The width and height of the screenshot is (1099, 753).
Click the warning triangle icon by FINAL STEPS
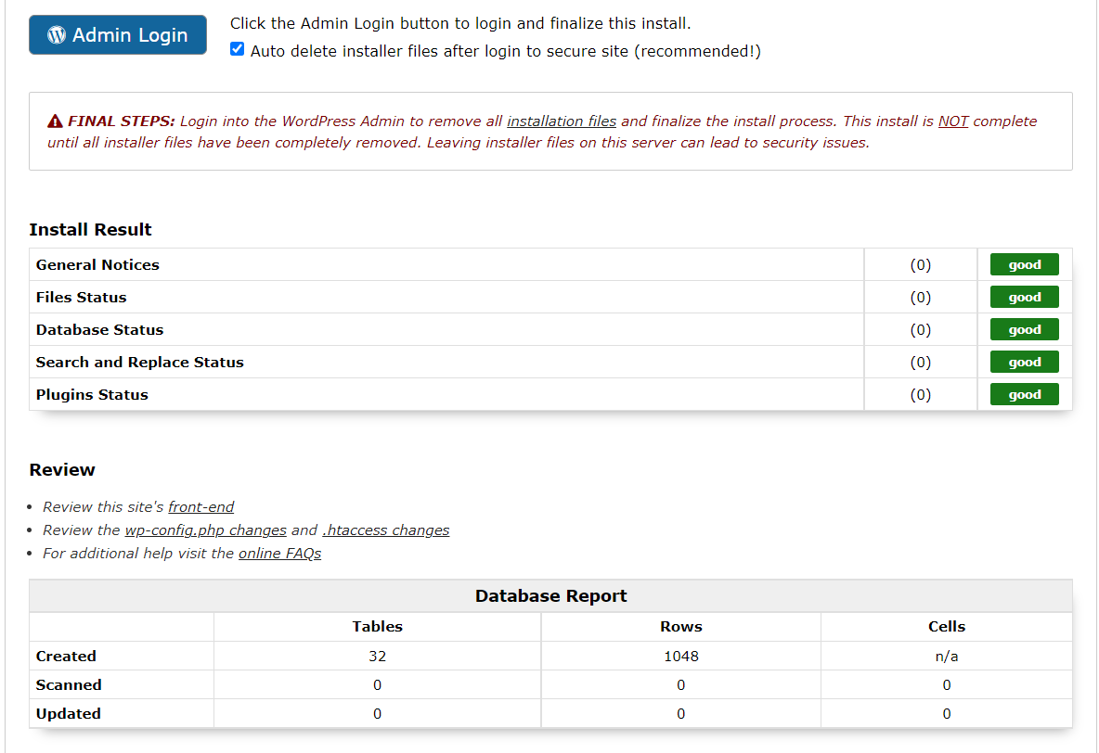coord(56,121)
